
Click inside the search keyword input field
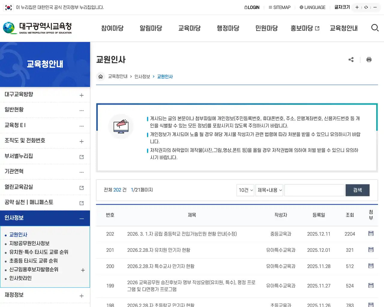pos(314,190)
